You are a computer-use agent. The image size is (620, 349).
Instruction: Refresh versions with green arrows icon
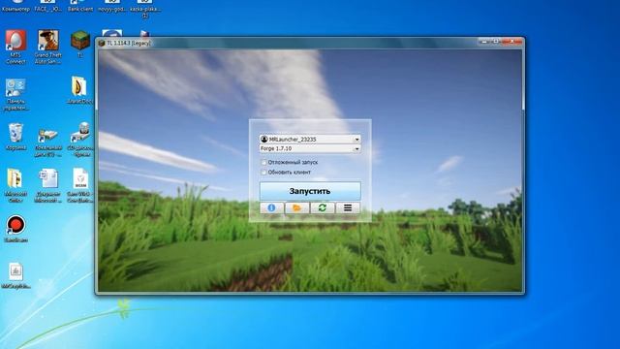point(323,207)
